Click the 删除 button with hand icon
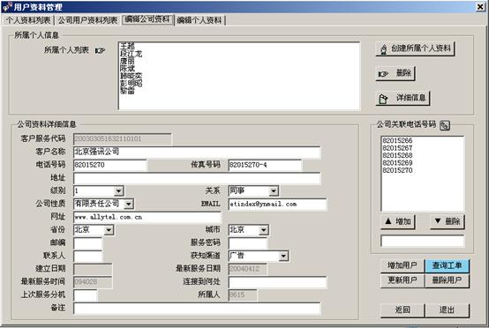The image size is (489, 328). [395, 73]
